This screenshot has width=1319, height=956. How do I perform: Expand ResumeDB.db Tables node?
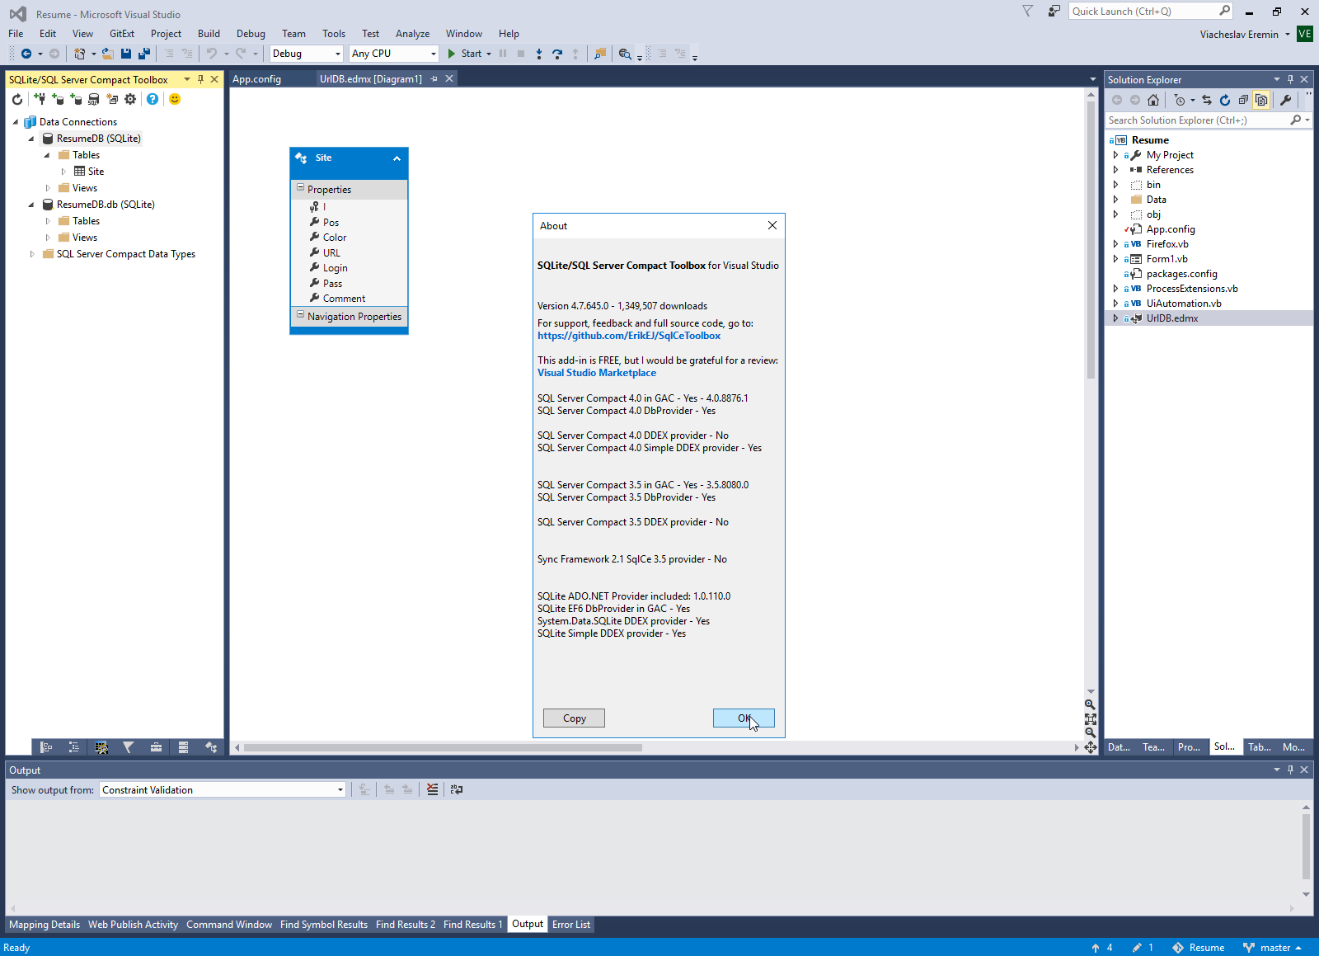48,221
